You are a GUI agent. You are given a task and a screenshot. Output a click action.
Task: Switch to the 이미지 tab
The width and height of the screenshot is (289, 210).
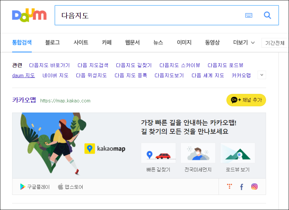[x=184, y=43]
